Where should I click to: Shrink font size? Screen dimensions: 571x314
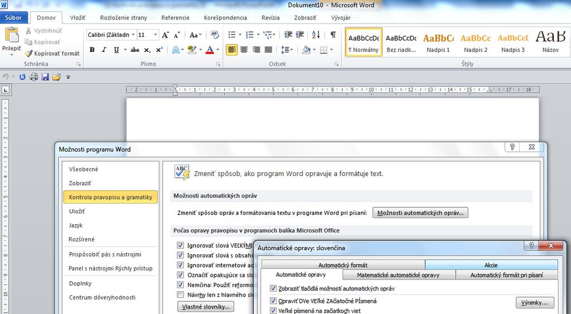pos(177,35)
